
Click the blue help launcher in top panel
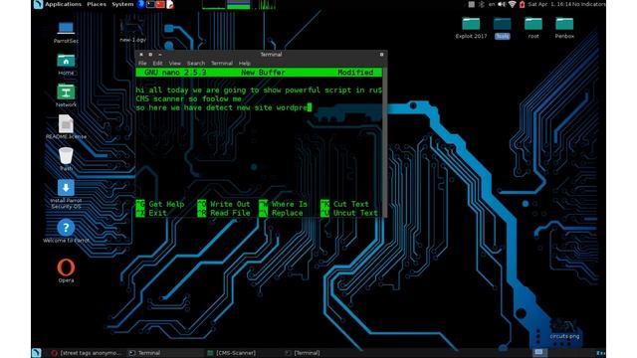[x=140, y=4]
